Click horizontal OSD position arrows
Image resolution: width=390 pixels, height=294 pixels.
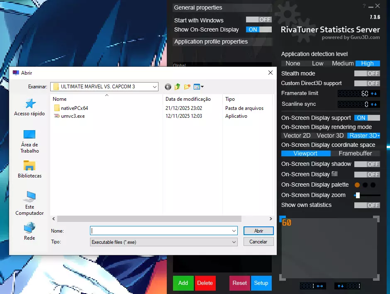[x=320, y=286]
